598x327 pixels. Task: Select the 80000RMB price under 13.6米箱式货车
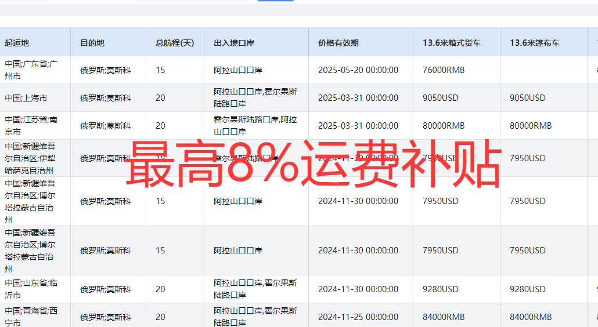pyautogui.click(x=444, y=126)
